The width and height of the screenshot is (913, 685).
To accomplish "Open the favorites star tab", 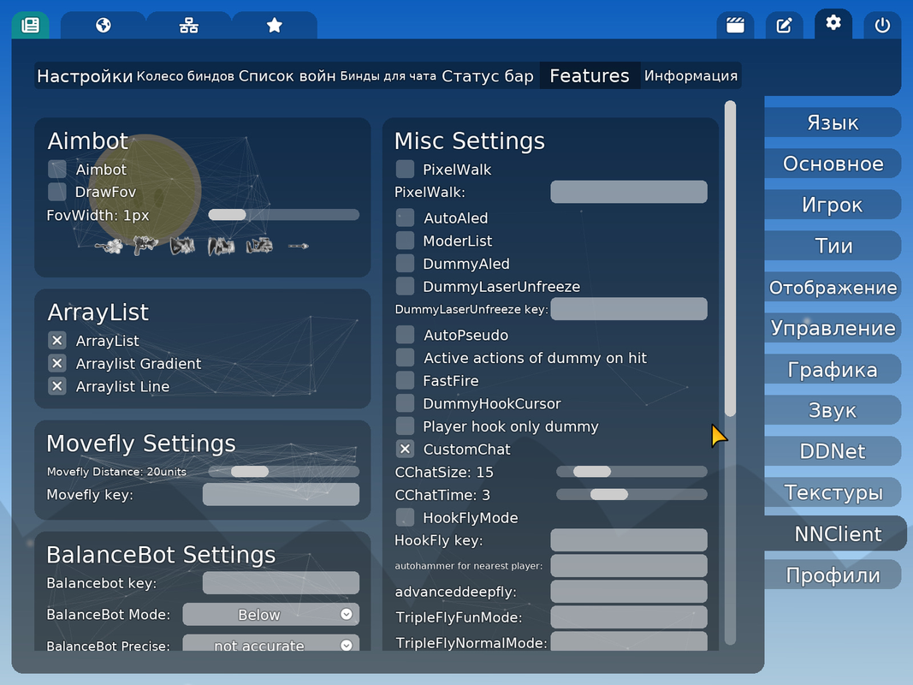I will coord(275,26).
